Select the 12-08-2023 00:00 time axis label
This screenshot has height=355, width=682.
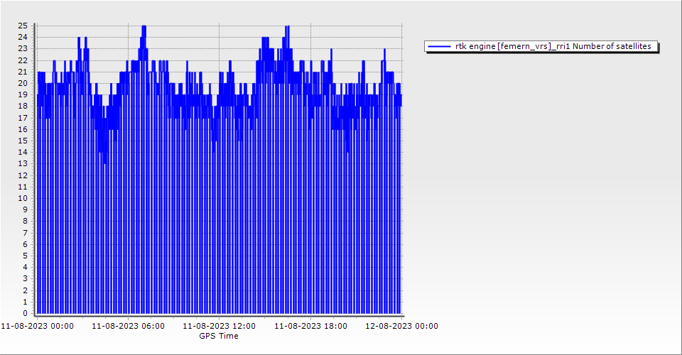coord(401,327)
